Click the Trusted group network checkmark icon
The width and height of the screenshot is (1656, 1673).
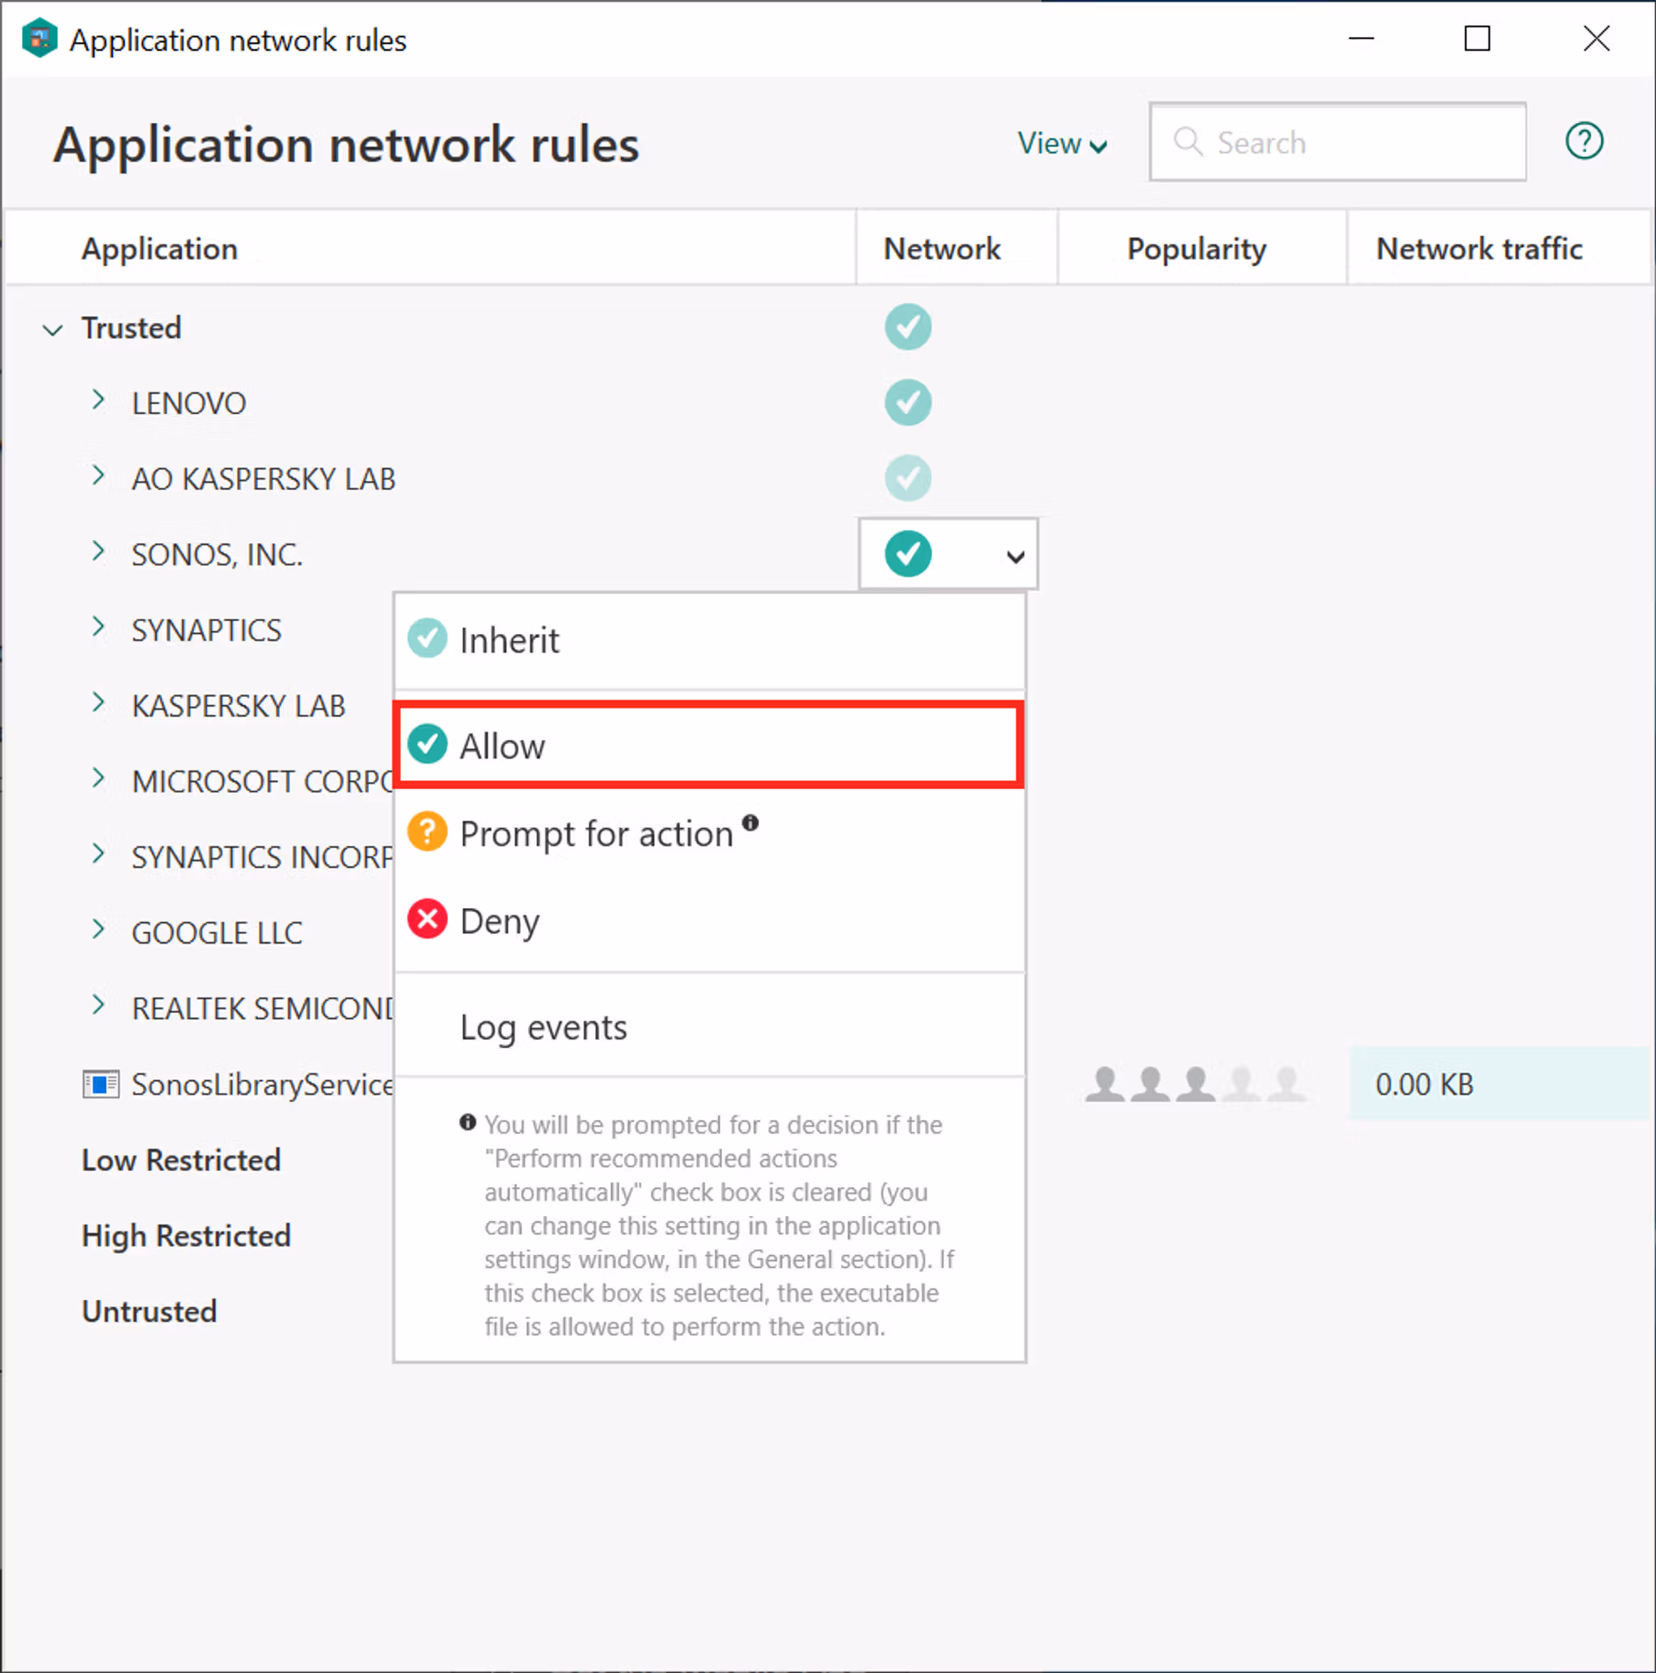click(906, 327)
